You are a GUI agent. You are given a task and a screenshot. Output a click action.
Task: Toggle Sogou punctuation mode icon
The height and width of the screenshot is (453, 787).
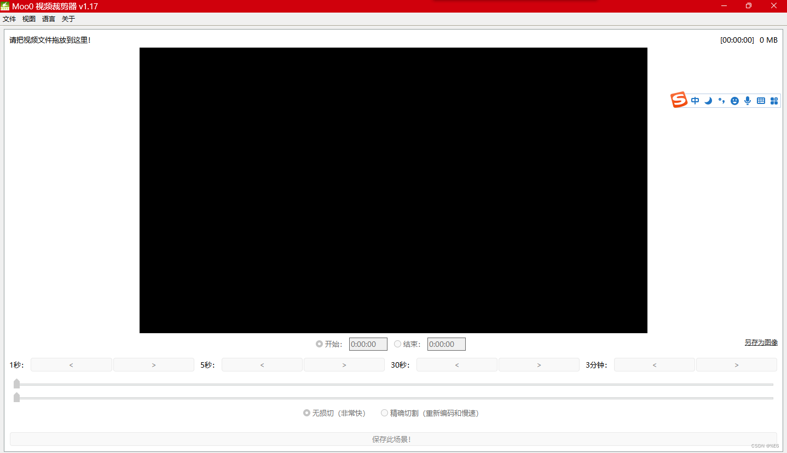tap(721, 101)
